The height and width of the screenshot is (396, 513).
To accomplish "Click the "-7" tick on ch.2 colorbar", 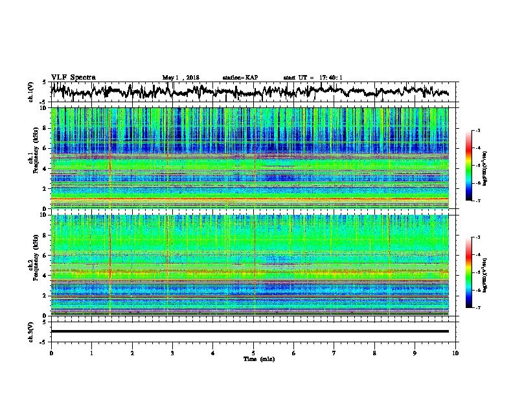I will (x=477, y=307).
